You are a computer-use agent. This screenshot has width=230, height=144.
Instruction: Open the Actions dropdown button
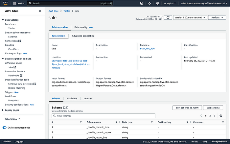coord(217,17)
